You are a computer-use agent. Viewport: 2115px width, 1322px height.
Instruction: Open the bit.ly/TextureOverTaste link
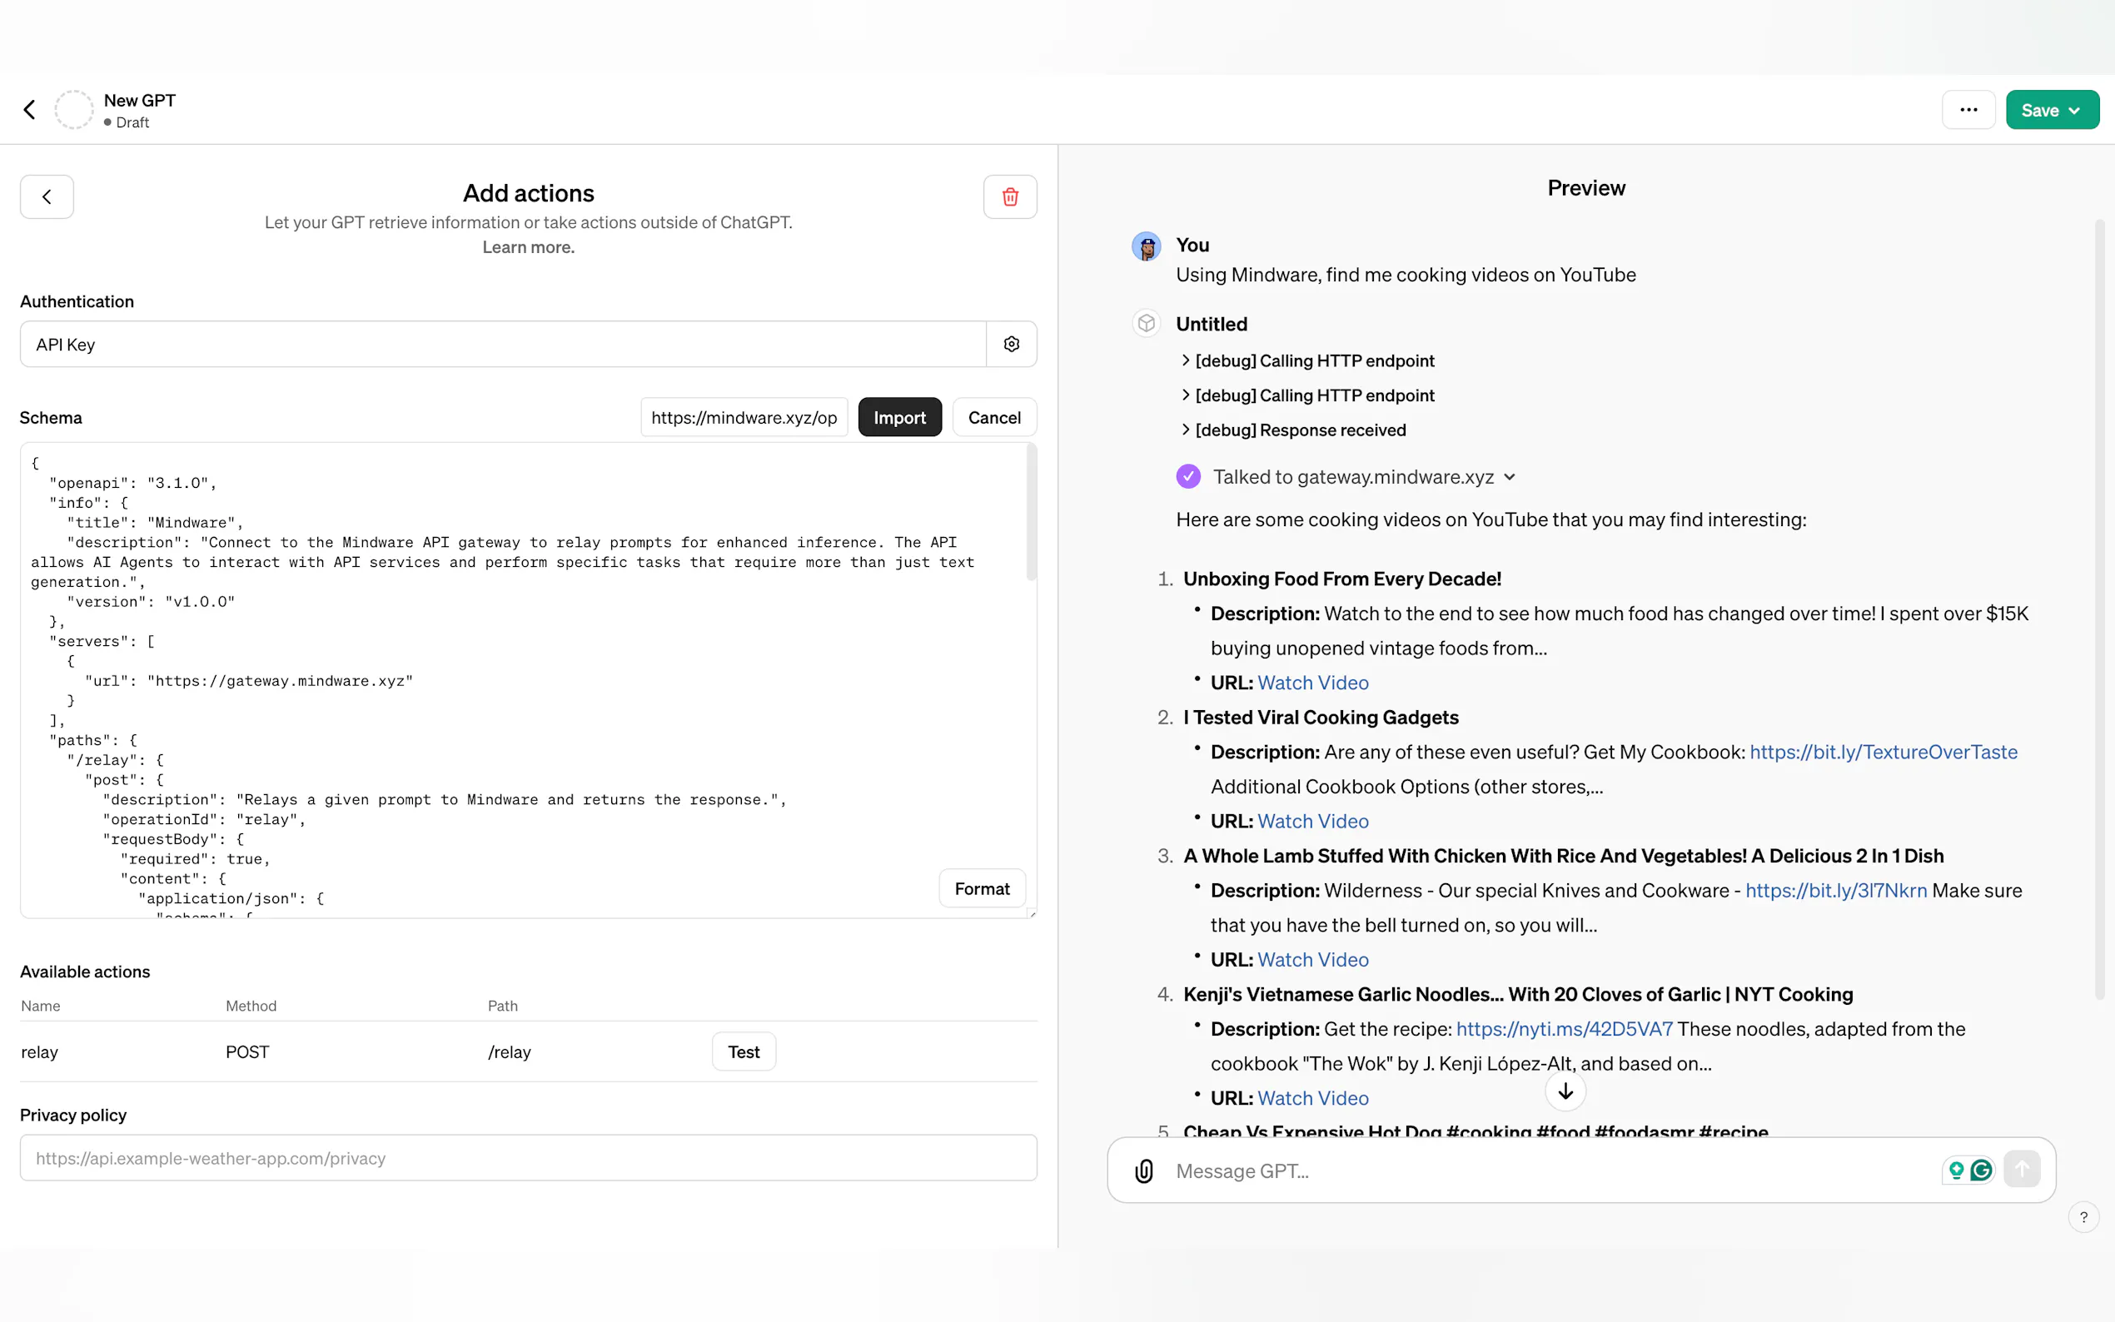1884,752
